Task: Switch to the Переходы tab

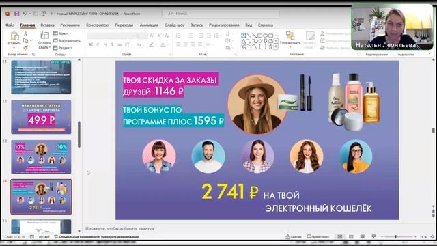Action: 124,25
